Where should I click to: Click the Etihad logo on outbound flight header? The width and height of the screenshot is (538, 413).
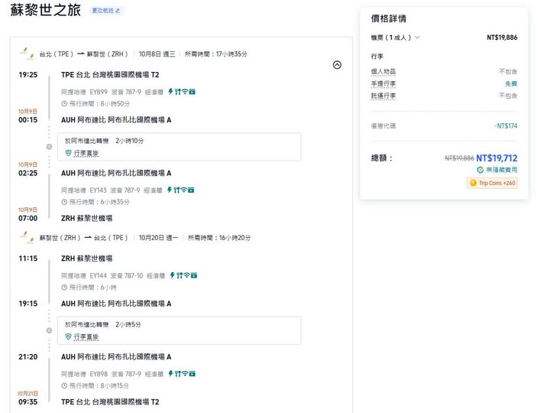tap(24, 54)
